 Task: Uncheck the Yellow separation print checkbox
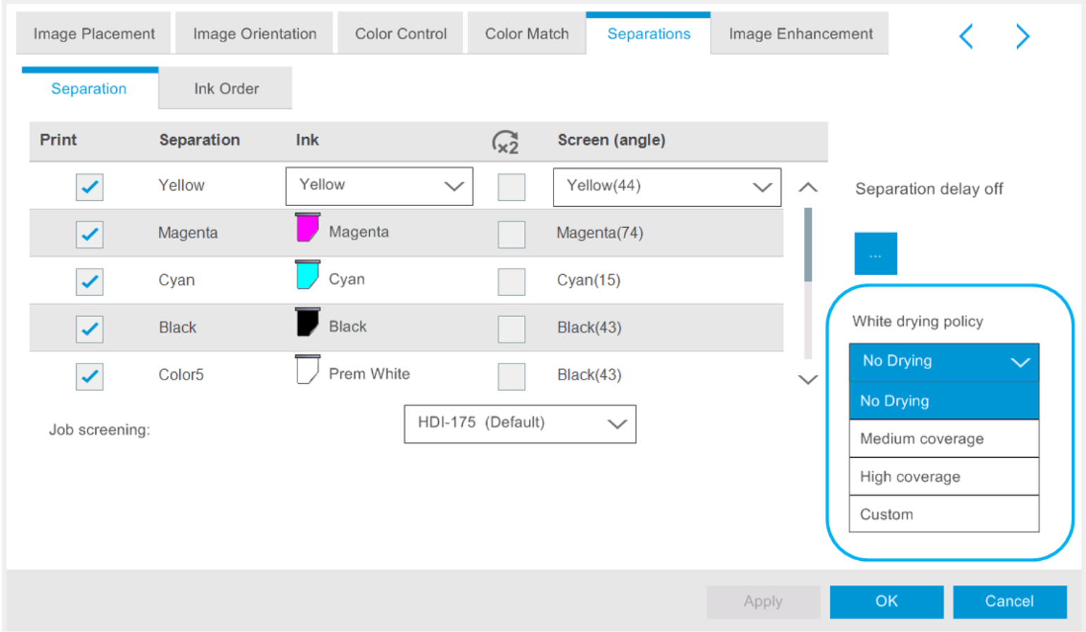point(89,186)
